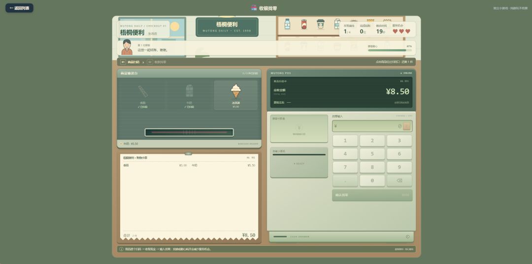The width and height of the screenshot is (532, 264).
Task: Click the customer patience progress bar
Action: click(x=390, y=50)
